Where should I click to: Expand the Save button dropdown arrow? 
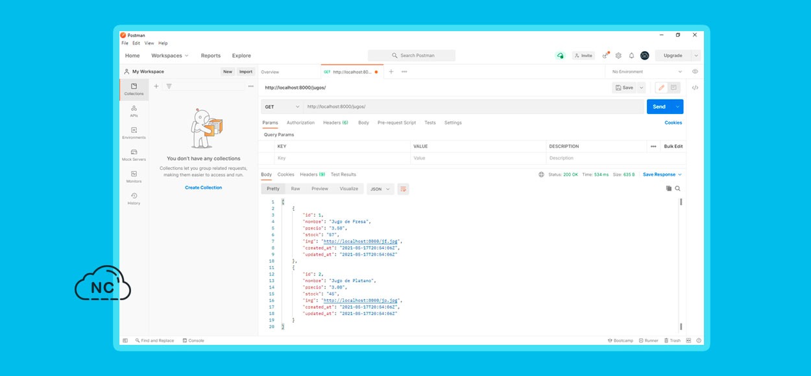(642, 88)
